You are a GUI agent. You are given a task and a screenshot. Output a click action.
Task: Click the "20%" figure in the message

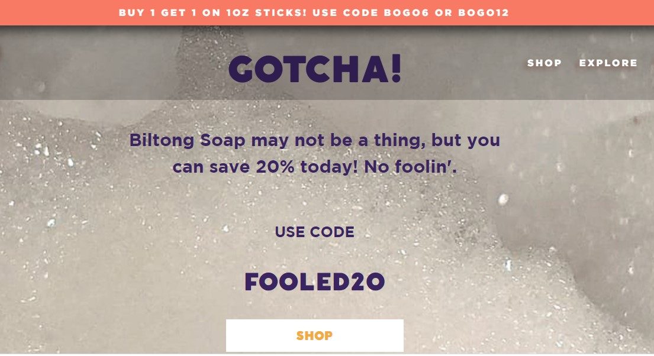276,167
